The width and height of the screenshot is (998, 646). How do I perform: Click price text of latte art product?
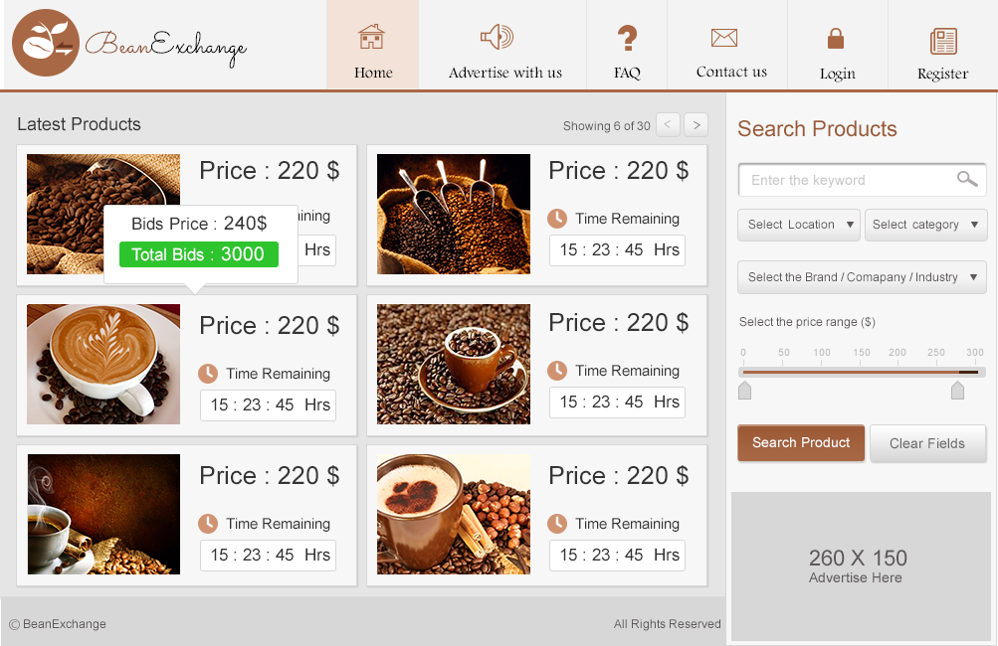point(270,326)
